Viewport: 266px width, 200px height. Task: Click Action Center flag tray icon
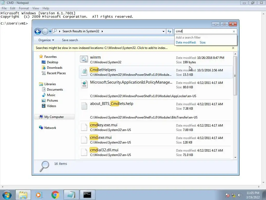[227, 195]
